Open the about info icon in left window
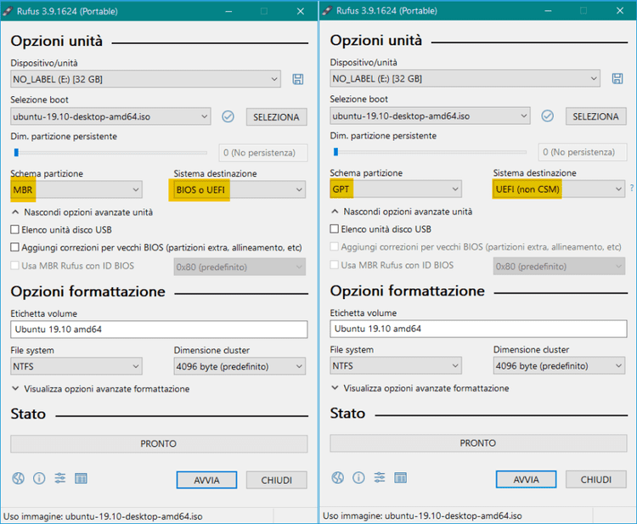 pos(39,478)
